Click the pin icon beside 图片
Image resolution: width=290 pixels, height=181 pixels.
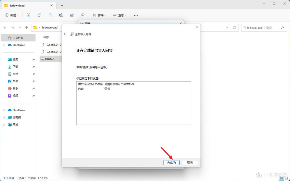pyautogui.click(x=34, y=81)
